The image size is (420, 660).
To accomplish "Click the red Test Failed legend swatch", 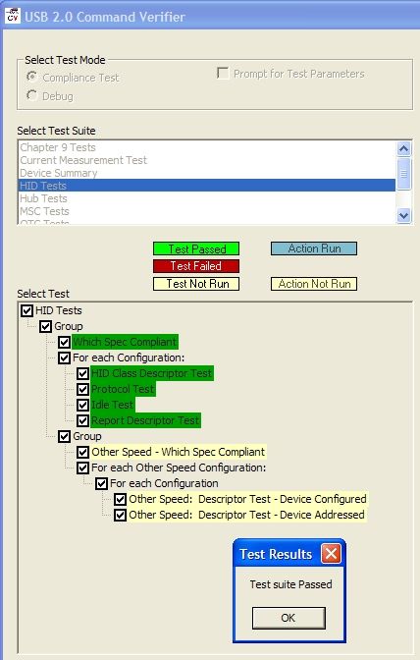I will pos(196,266).
